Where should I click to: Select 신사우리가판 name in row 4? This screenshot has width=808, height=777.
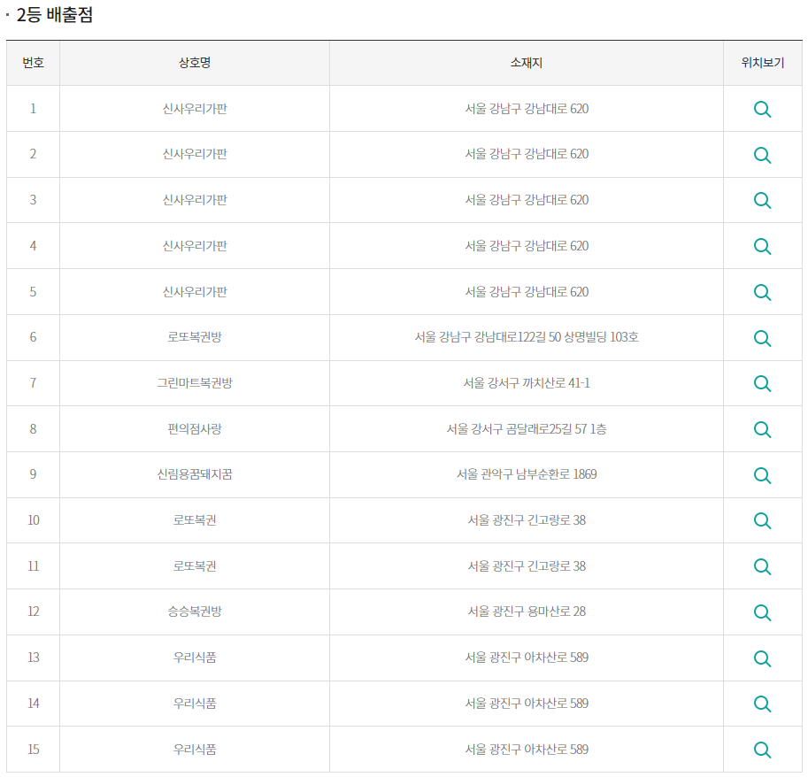click(195, 245)
